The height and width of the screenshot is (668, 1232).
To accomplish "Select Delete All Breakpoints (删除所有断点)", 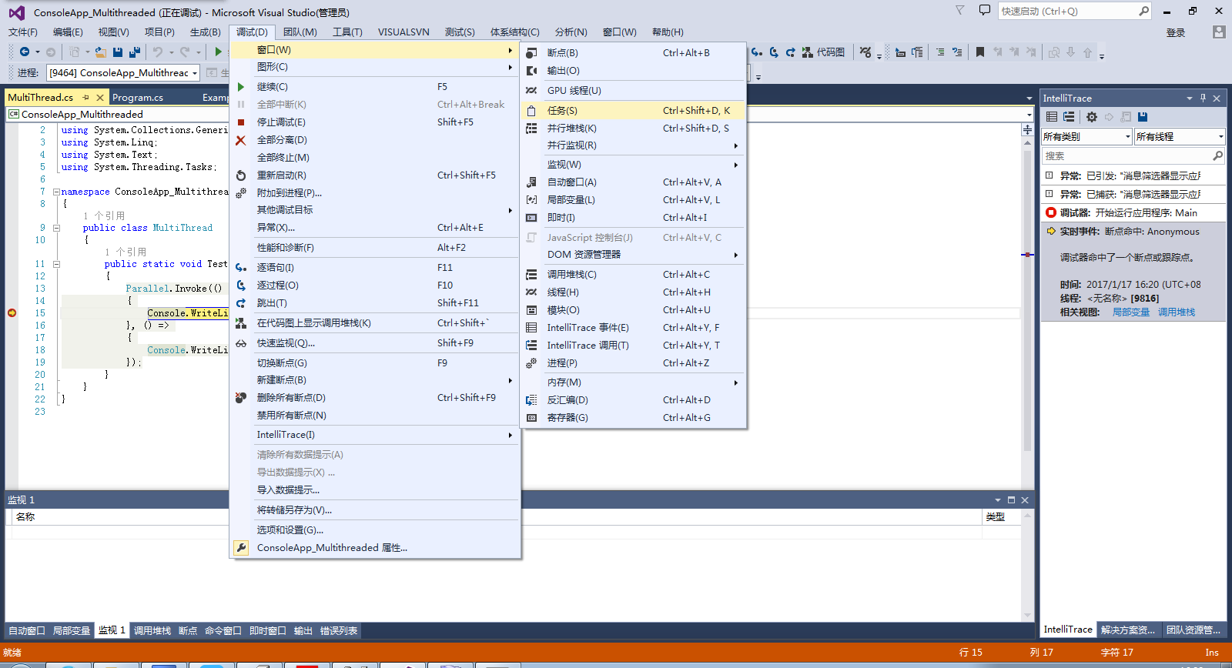I will point(375,398).
